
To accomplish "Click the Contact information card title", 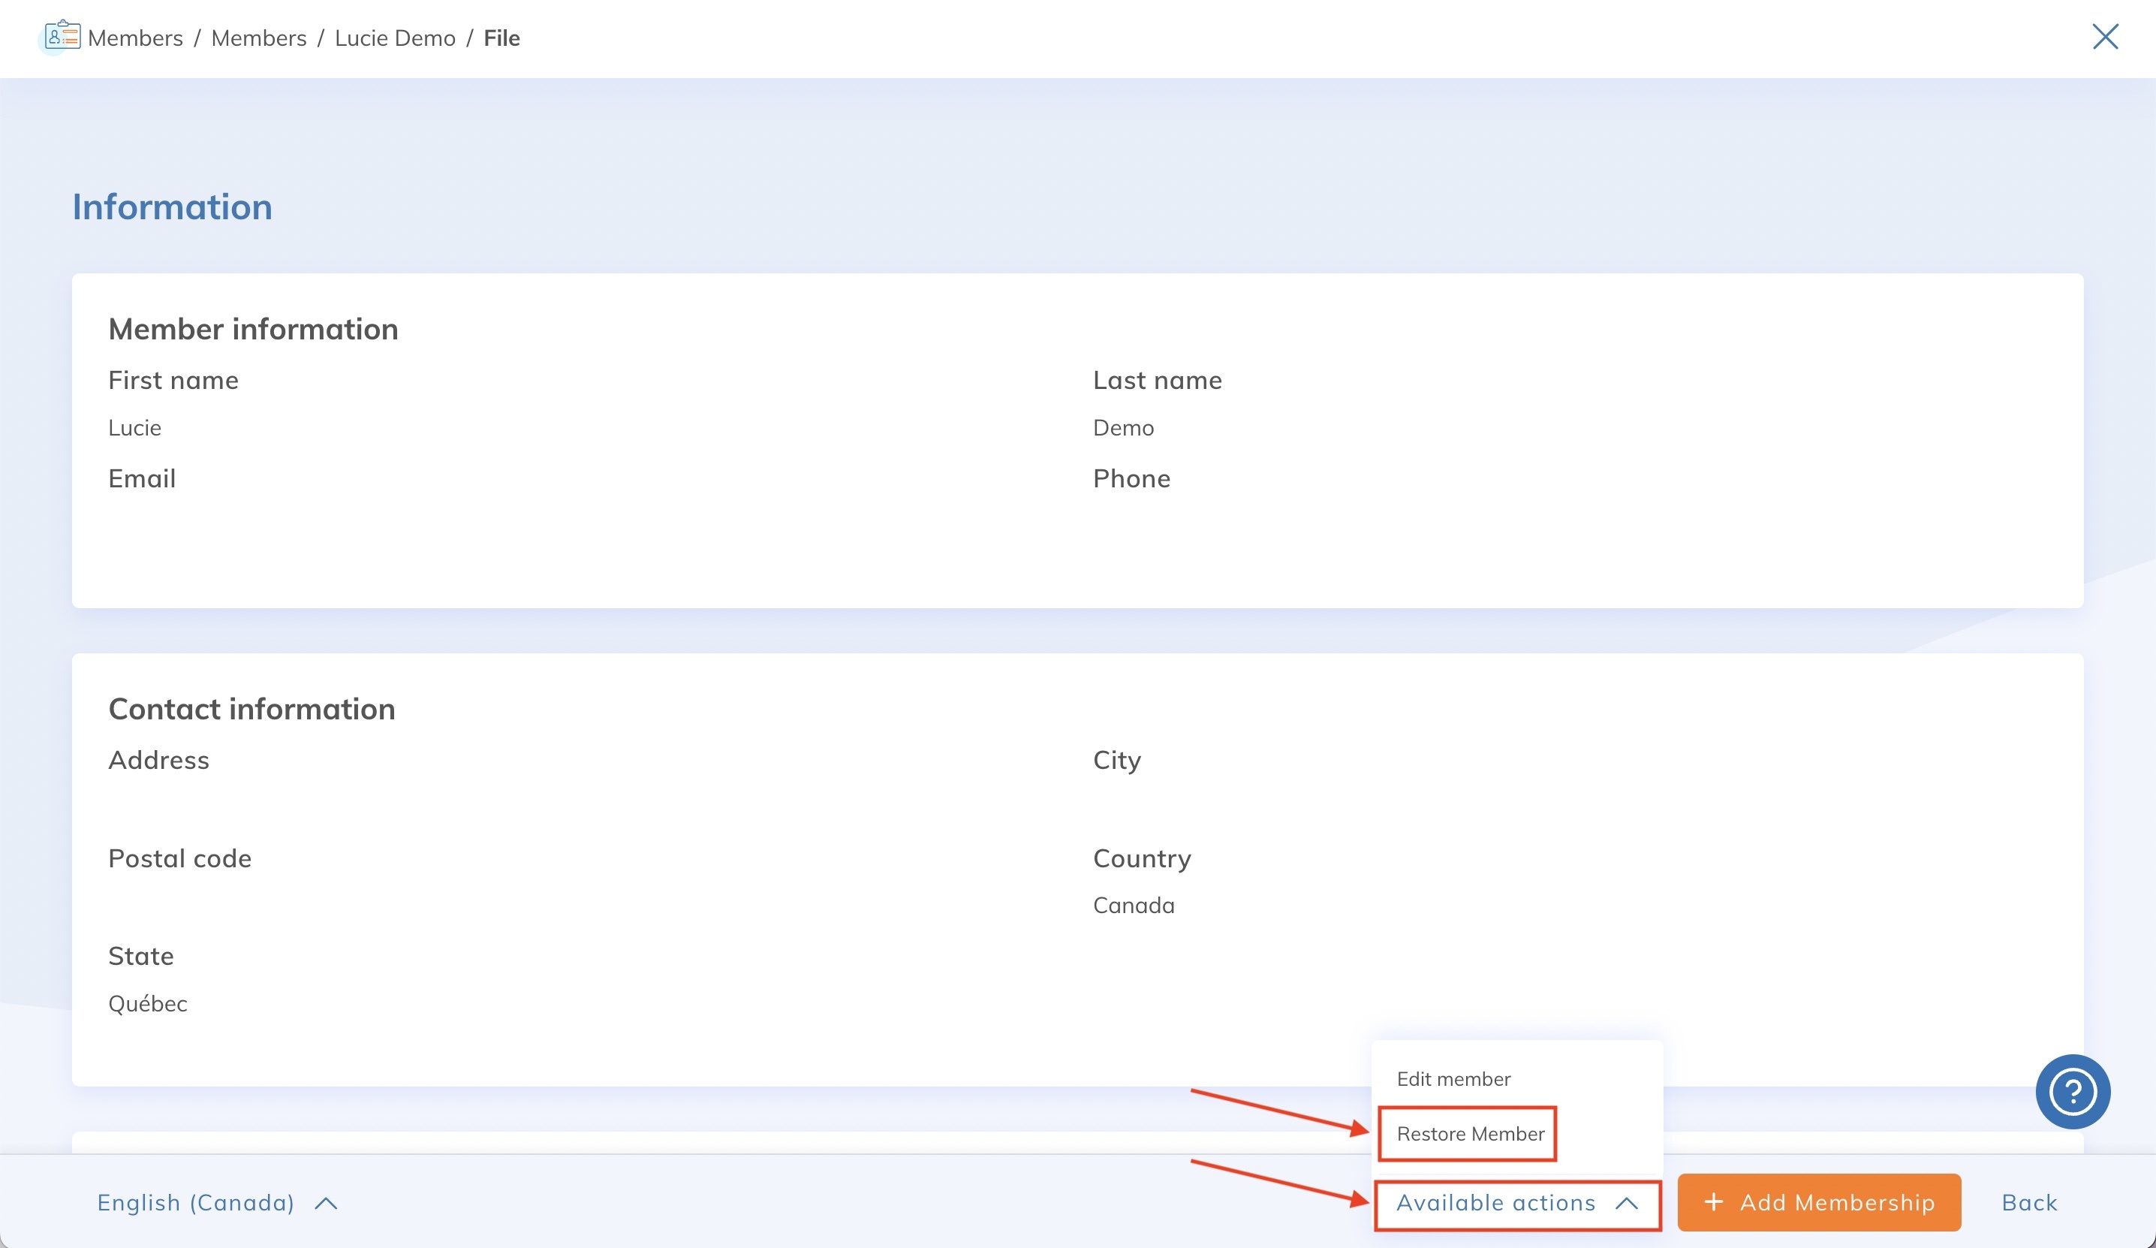I will click(251, 709).
